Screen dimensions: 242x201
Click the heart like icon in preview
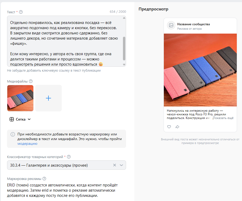(x=169, y=127)
